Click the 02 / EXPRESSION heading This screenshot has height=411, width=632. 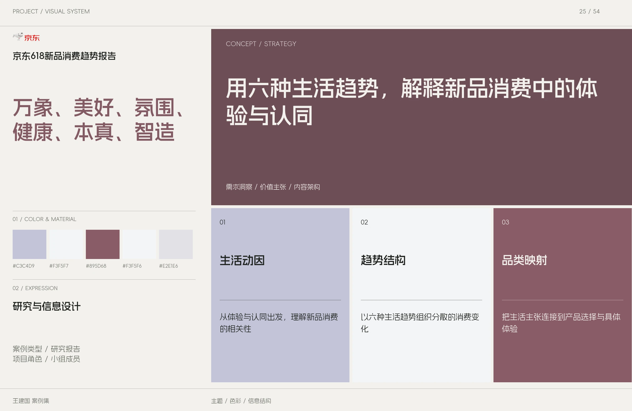click(x=35, y=288)
